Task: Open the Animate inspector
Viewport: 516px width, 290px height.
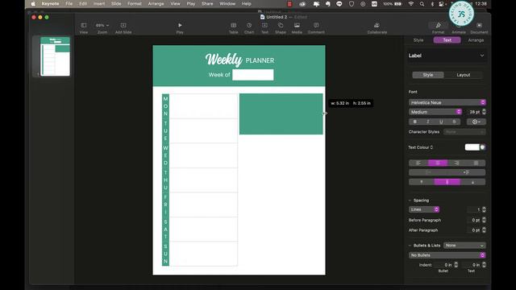Action: (x=459, y=28)
